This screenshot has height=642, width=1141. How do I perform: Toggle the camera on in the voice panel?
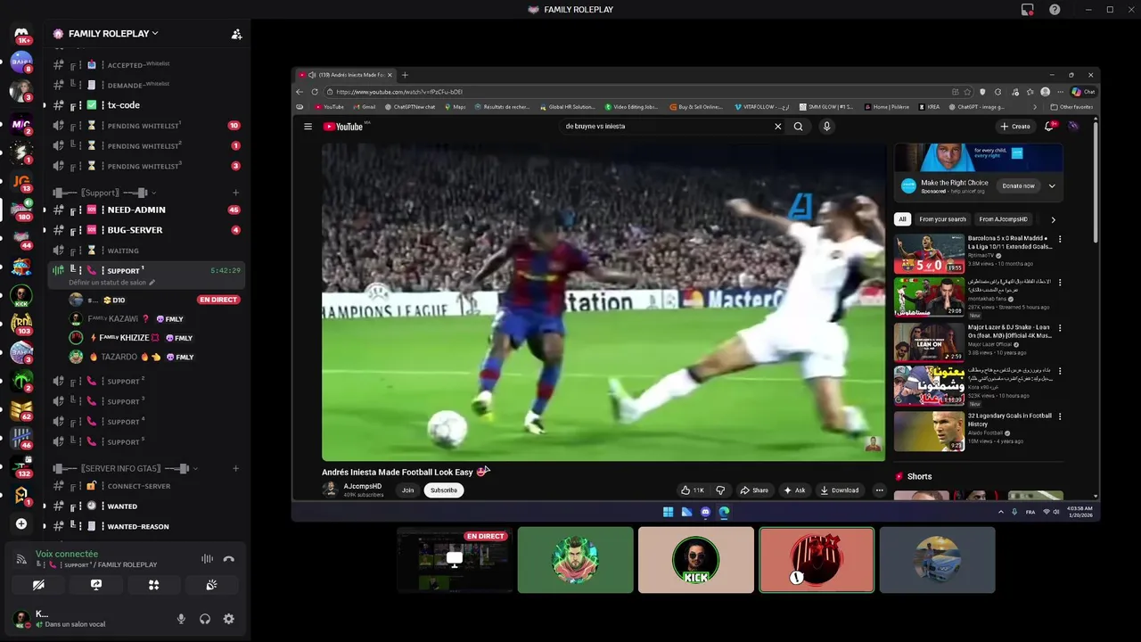[x=37, y=585]
